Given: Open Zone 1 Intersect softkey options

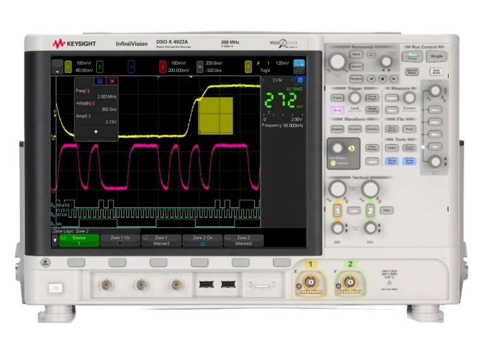Looking at the screenshot, I should tap(161, 240).
